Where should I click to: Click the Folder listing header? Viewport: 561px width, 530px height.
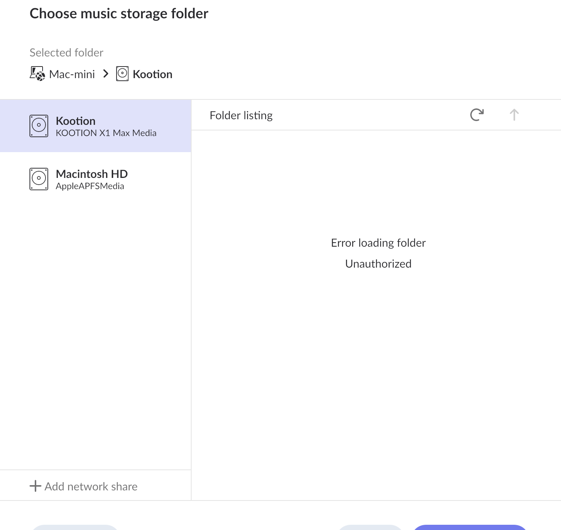[241, 115]
